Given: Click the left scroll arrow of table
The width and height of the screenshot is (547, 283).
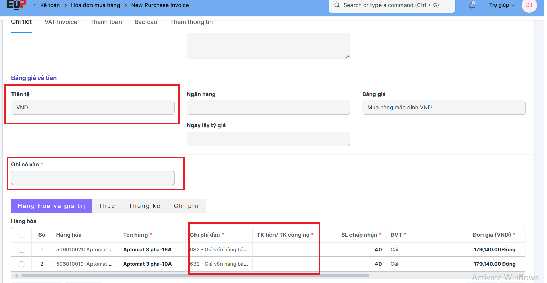Looking at the screenshot, I should click(16, 275).
